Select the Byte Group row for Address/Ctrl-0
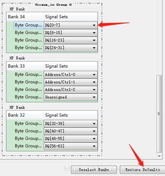Viewport: 165px width, 176px height. [x=29, y=75]
